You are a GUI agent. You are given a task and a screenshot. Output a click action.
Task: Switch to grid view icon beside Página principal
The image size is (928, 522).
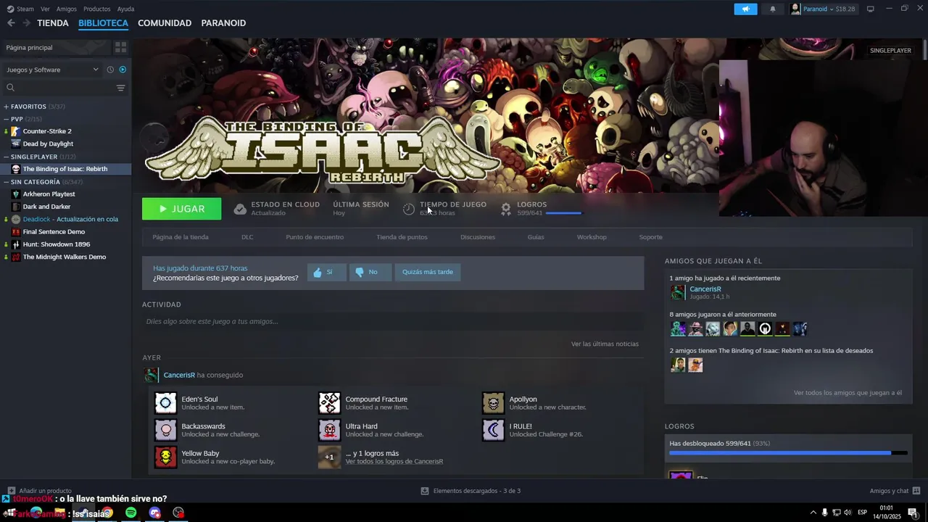[121, 47]
